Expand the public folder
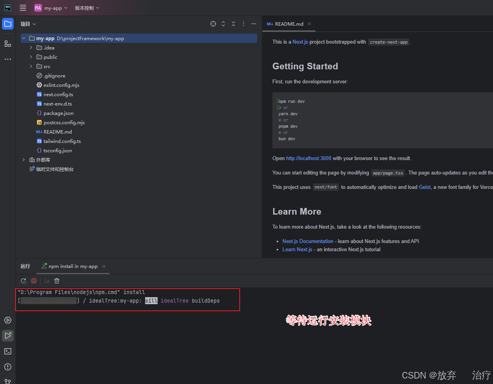This screenshot has width=493, height=384. click(31, 57)
